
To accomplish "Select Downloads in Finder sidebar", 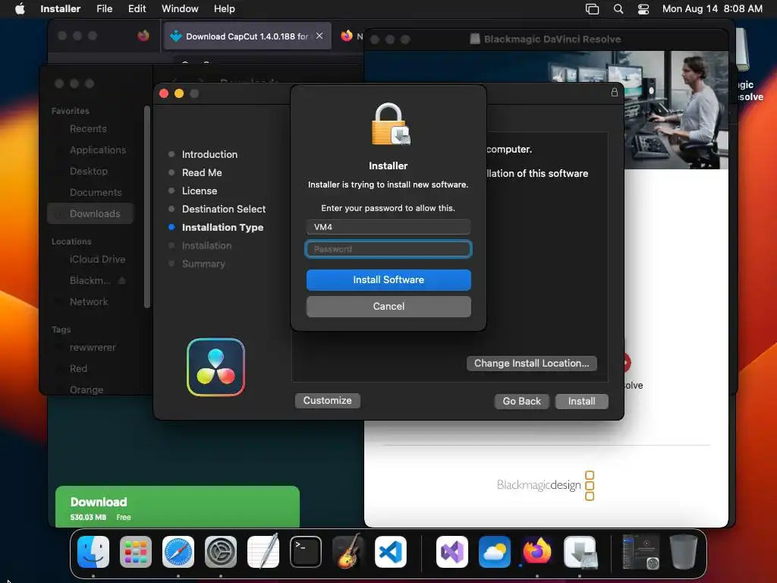I will [90, 213].
